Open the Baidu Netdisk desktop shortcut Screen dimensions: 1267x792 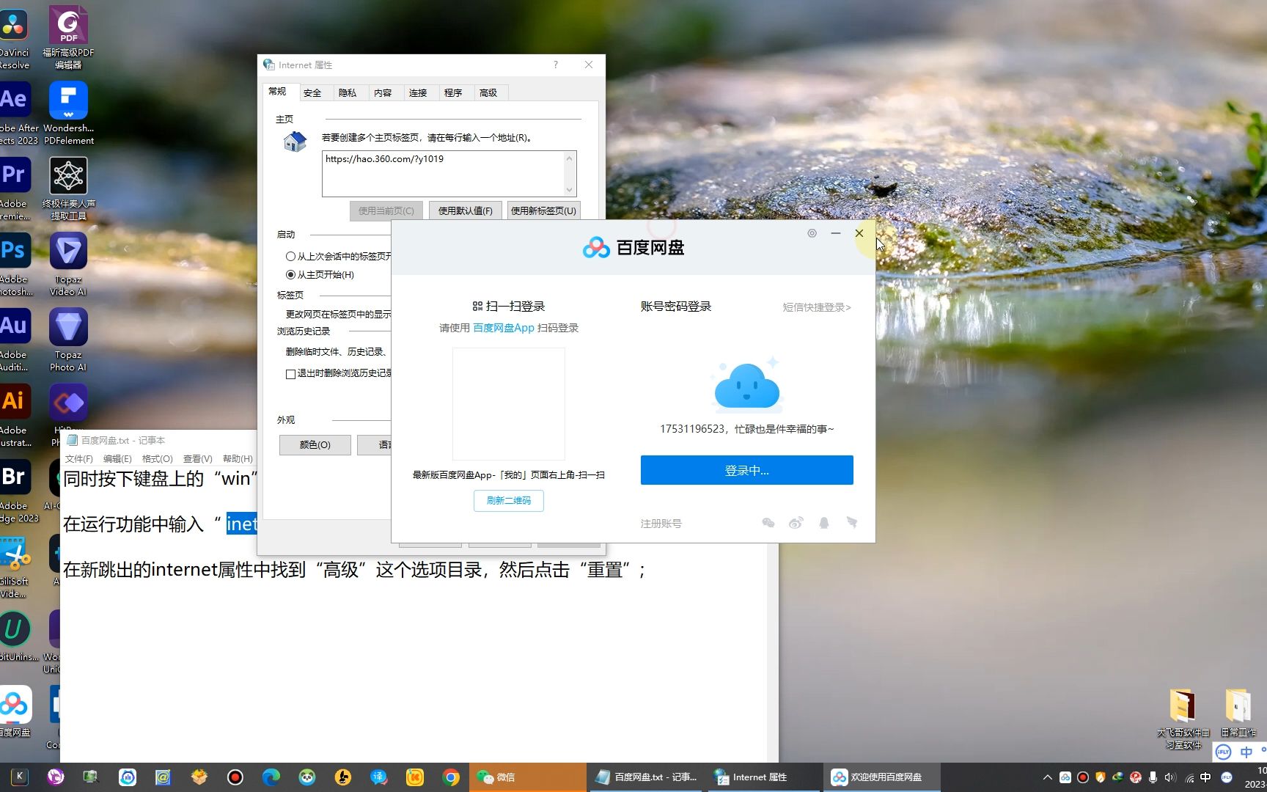coord(15,711)
